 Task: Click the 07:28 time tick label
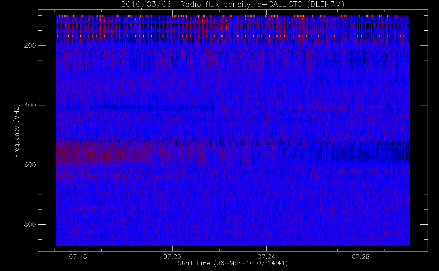(x=361, y=257)
